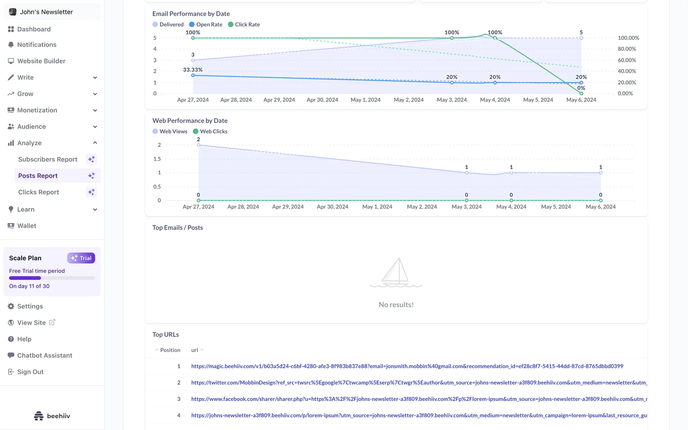
Task: Click the Settings gear icon
Action: coord(11,306)
